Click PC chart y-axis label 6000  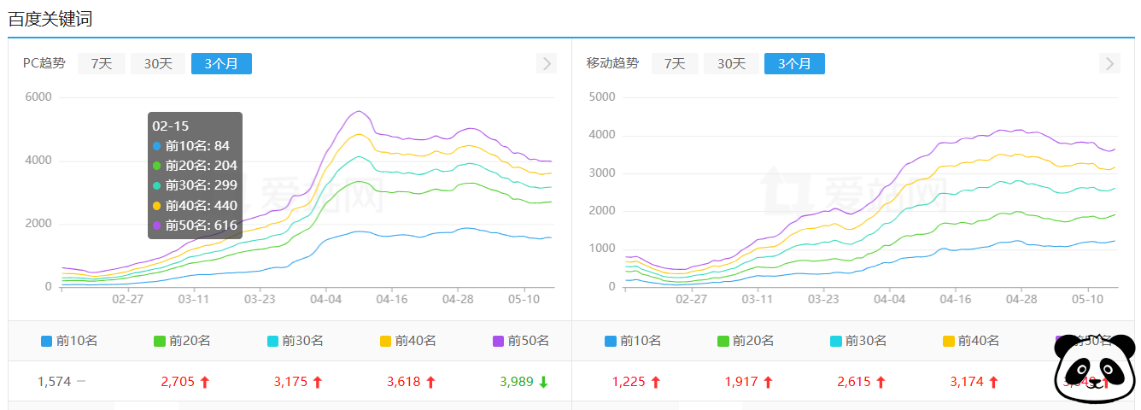[38, 97]
